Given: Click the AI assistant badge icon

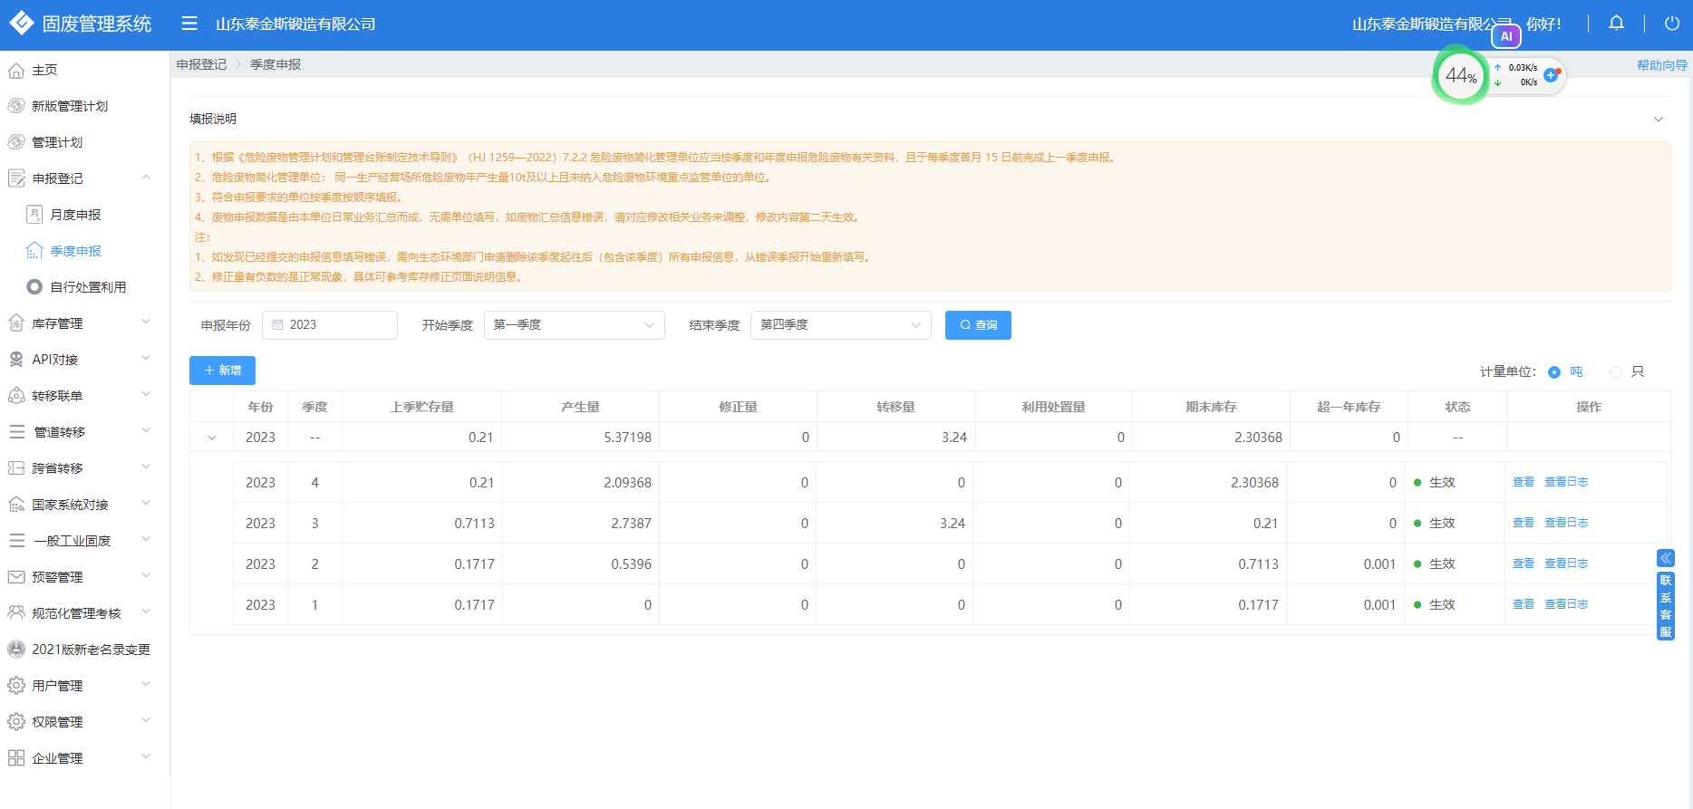Looking at the screenshot, I should [1506, 36].
